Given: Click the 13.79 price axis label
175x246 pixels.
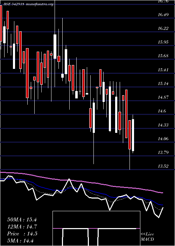Looking at the screenshot, I should pyautogui.click(x=163, y=152).
